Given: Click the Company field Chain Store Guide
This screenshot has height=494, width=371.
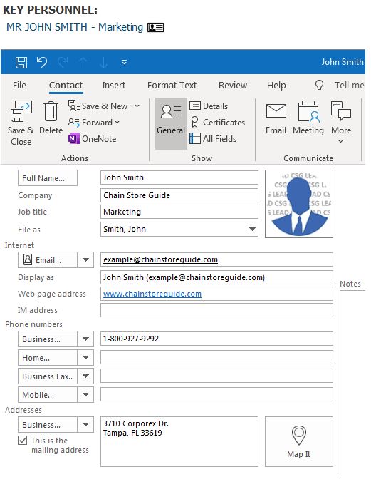Looking at the screenshot, I should [x=179, y=195].
